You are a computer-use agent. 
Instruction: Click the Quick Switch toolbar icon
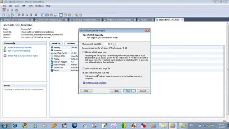click(x=51, y=15)
